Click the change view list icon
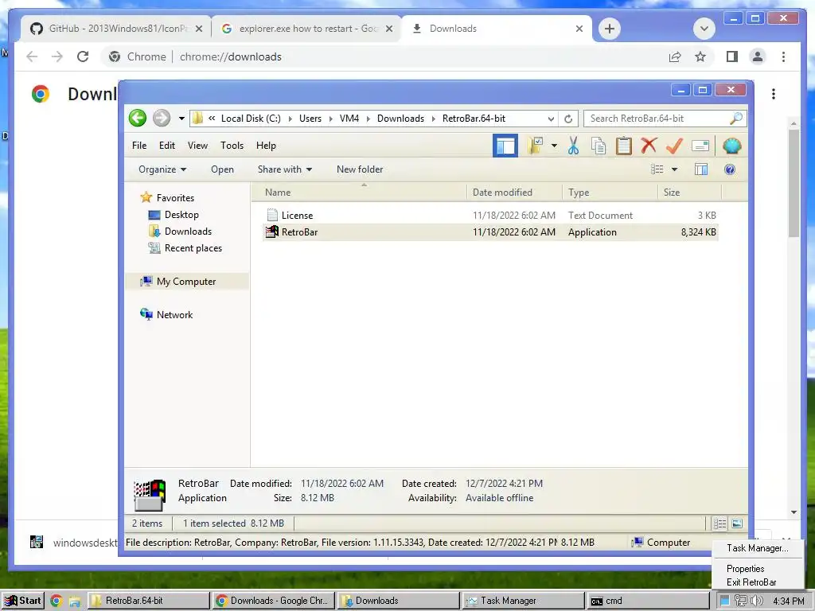The width and height of the screenshot is (815, 611). click(x=657, y=169)
